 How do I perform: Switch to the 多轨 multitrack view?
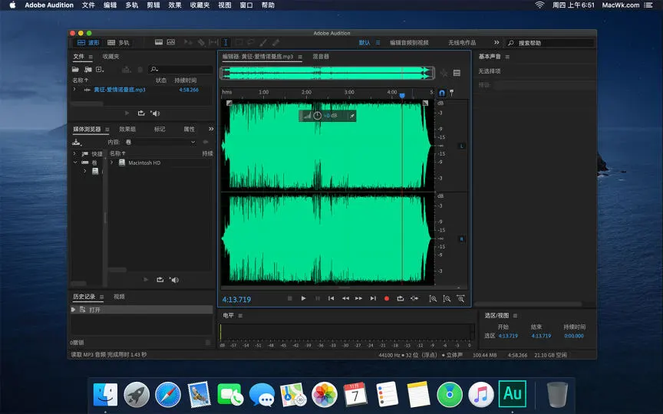point(118,43)
